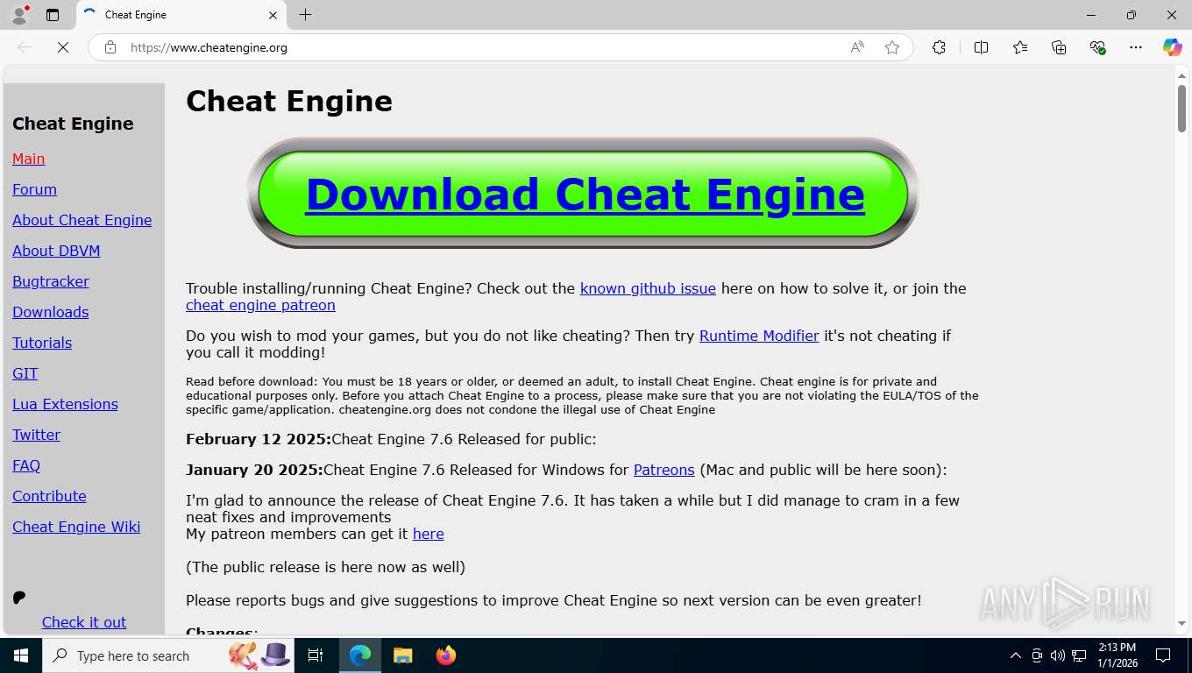Open the Main sidebar link
This screenshot has height=673, width=1192.
click(28, 159)
